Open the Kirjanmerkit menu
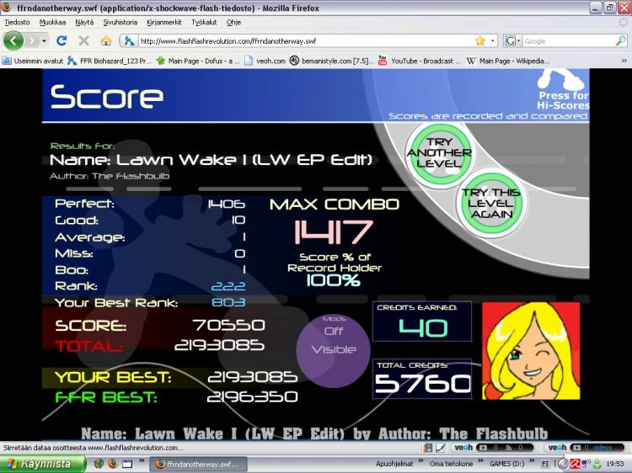Screen dimensions: 632x473 point(164,22)
